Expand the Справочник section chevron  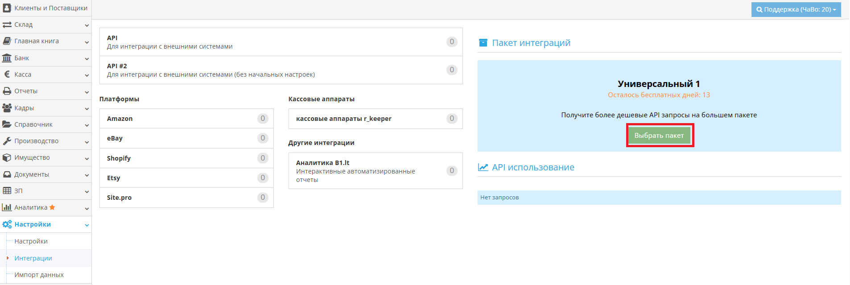pos(87,125)
